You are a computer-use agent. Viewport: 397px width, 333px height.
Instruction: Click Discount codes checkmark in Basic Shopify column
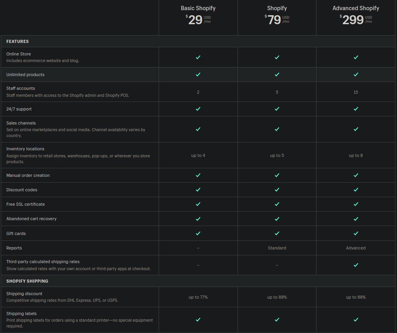coord(198,190)
